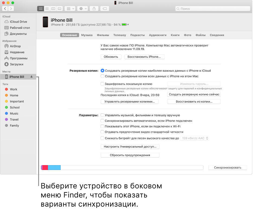The width and height of the screenshot is (253, 211).
Task: Click the red segment of storage bar
Action: (45, 168)
